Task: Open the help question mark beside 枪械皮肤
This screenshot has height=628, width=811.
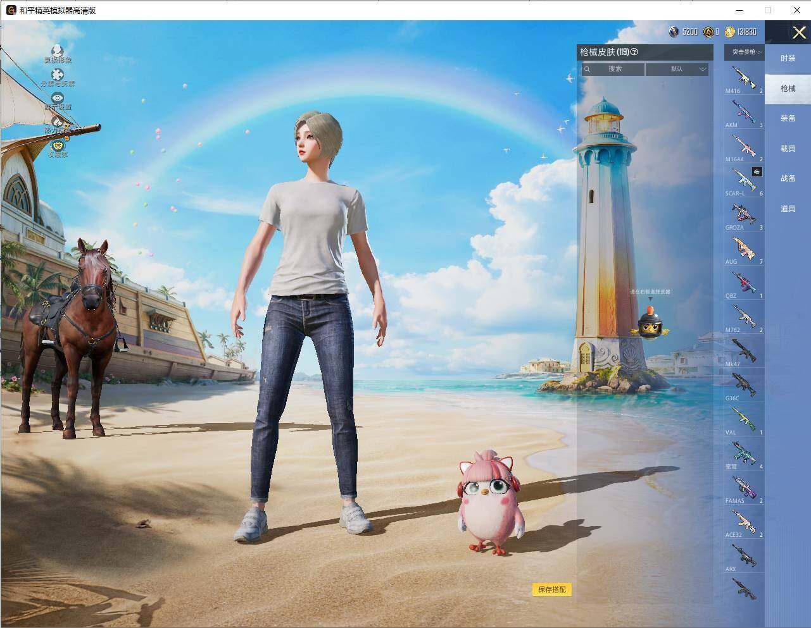Action: pos(634,52)
